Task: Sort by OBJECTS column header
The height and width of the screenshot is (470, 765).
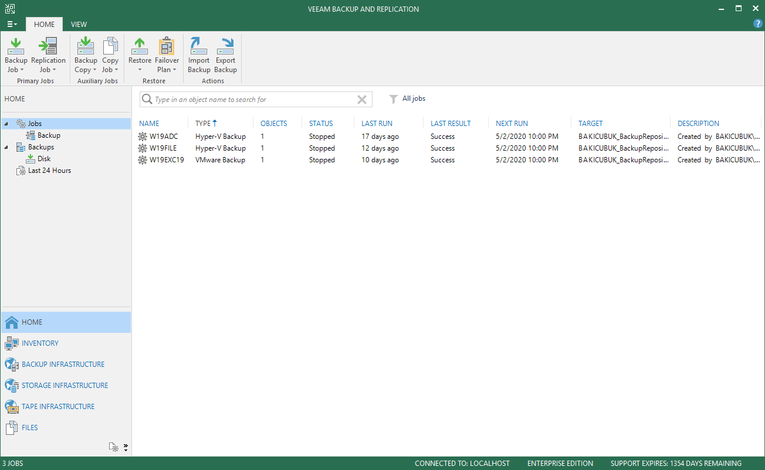Action: click(x=274, y=124)
